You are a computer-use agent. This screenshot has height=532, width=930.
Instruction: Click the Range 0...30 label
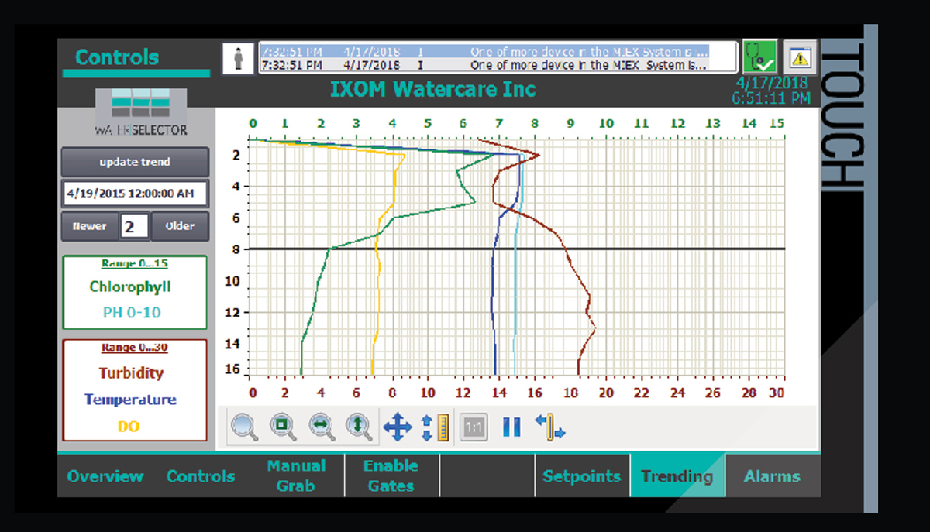[x=135, y=347]
